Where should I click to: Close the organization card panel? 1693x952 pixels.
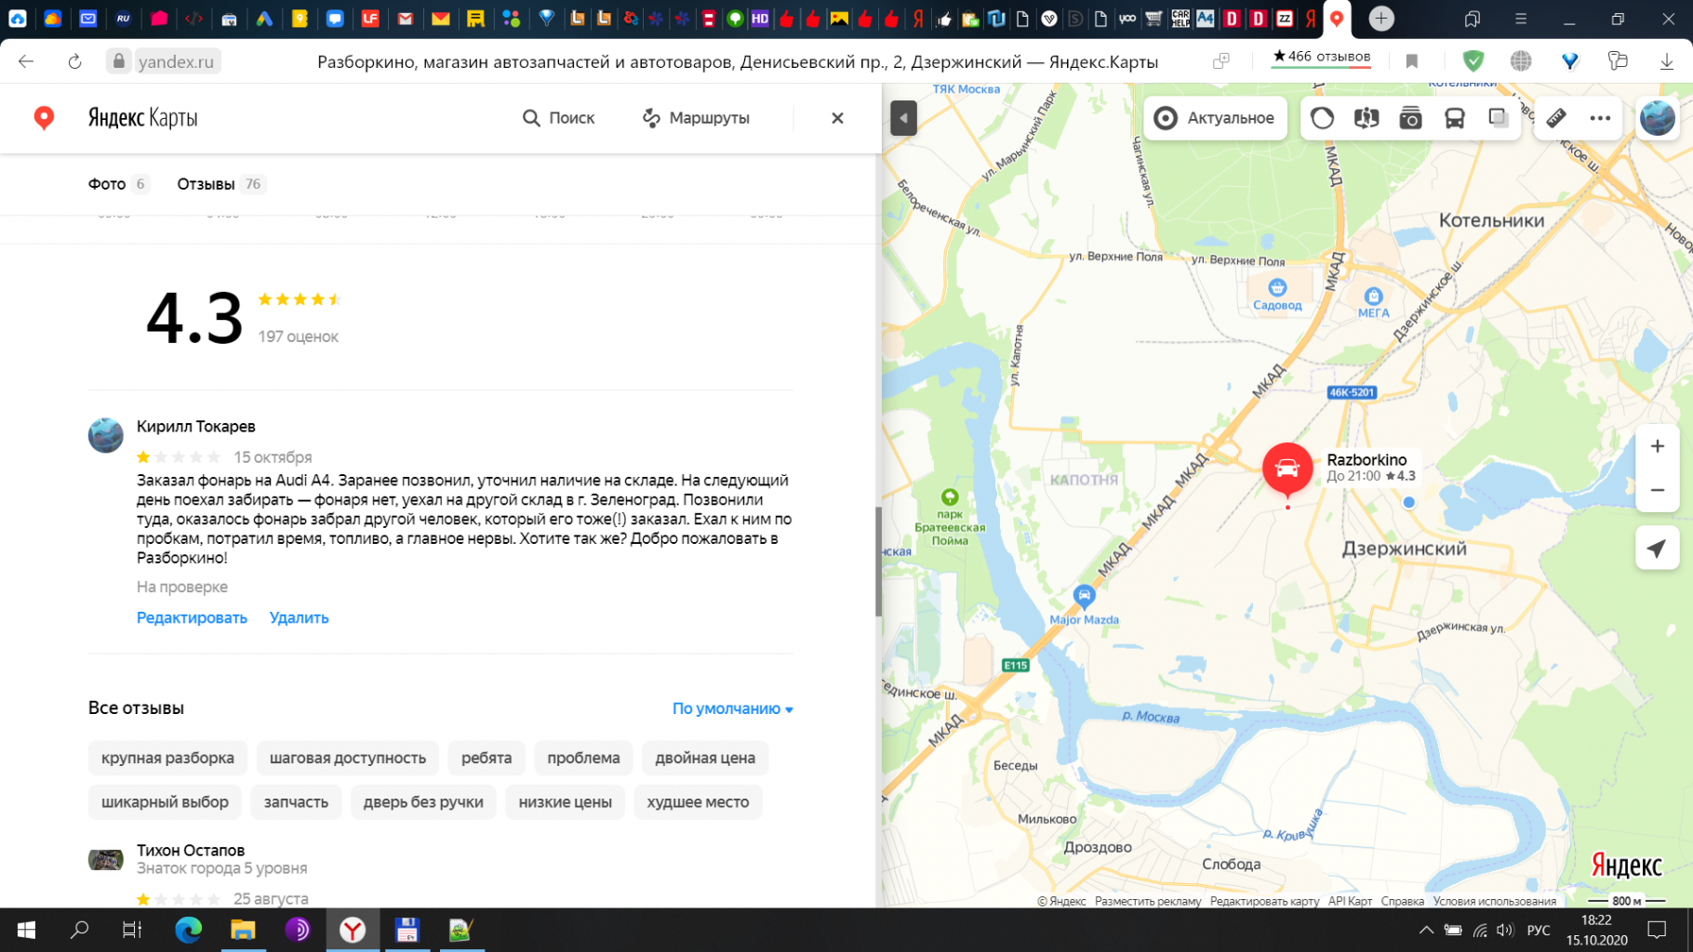click(837, 118)
